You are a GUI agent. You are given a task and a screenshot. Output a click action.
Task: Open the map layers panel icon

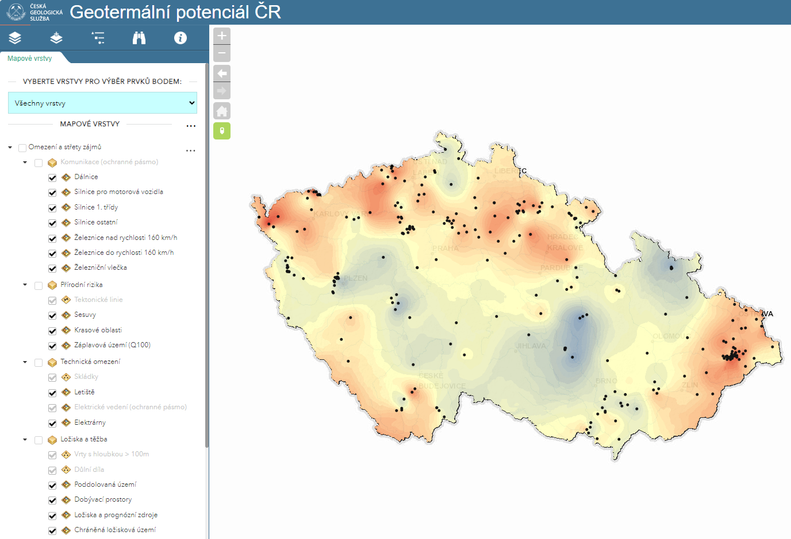coord(15,38)
